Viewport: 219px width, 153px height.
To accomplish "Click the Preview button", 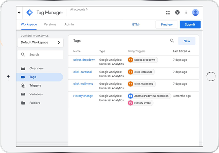I will (x=167, y=25).
